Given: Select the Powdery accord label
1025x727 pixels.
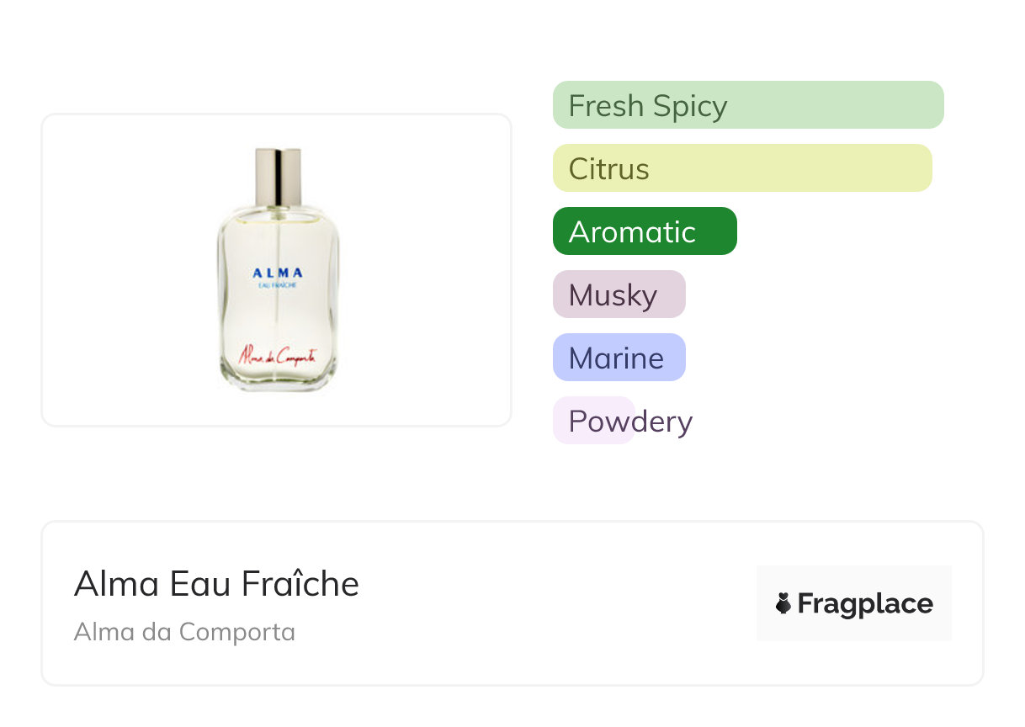Looking at the screenshot, I should 630,421.
